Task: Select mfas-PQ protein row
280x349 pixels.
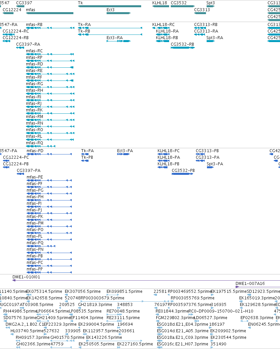Action: pyautogui.click(x=41, y=246)
